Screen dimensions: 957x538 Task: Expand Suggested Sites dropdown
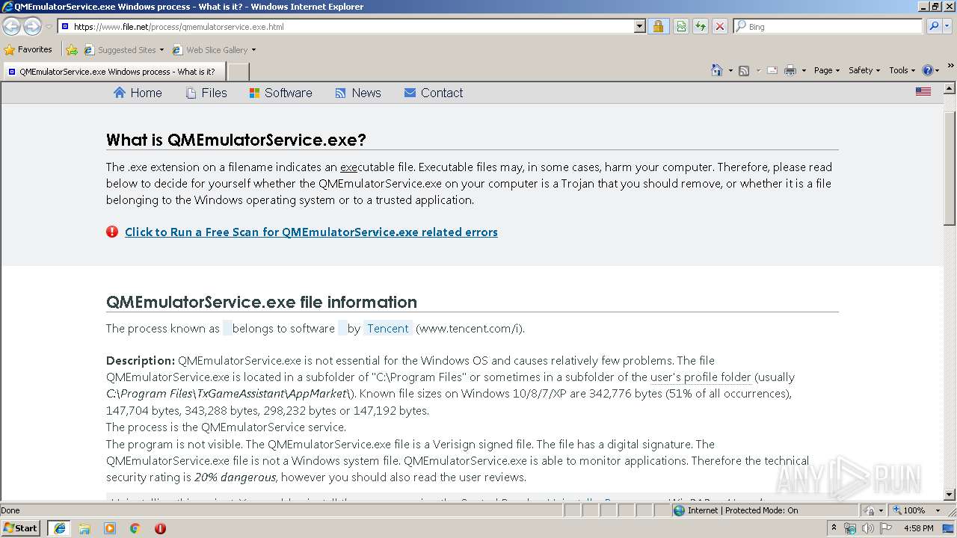(x=161, y=50)
